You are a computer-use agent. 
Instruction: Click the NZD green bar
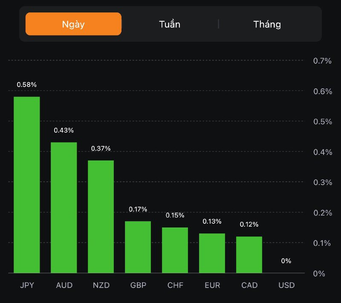point(101,216)
